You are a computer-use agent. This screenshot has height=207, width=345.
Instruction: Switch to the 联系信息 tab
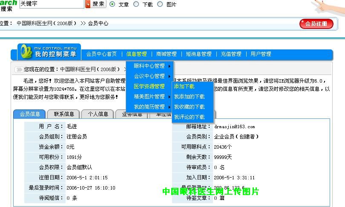pos(64,114)
